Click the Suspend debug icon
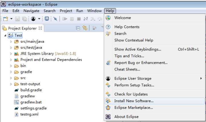Screen dimensions: 206x122 (72, 19)
